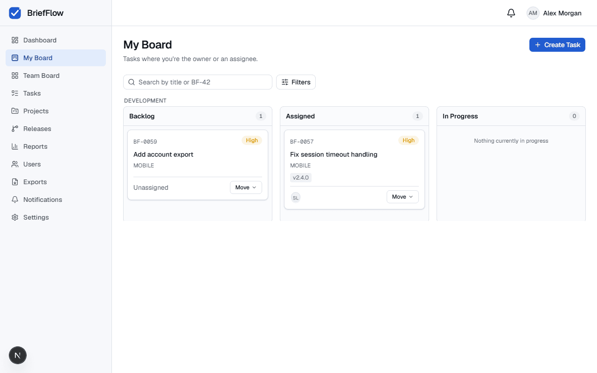Screen dimensions: 597x373
Task: Click the round N badge at bottom left
Action: coord(18,356)
